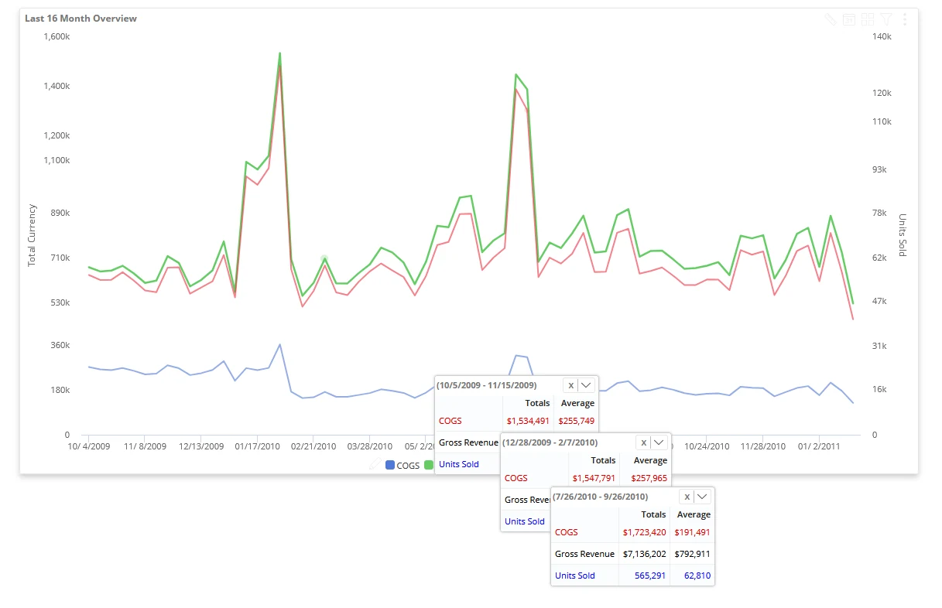Click the blue COGS legend color swatch
The width and height of the screenshot is (942, 608).
[390, 465]
